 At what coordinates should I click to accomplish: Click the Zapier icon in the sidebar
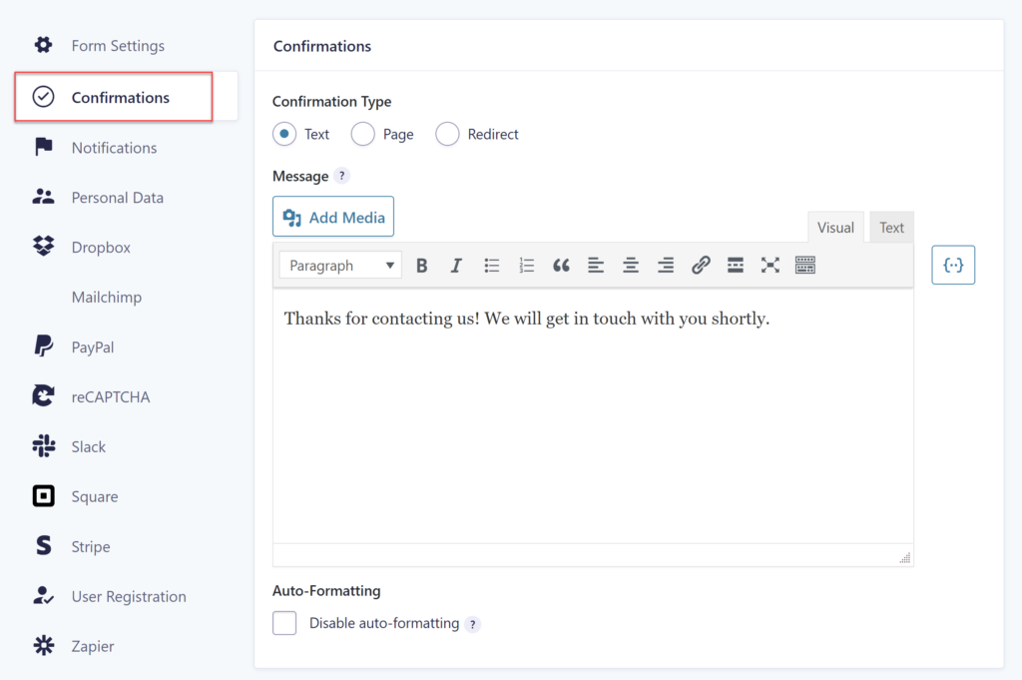tap(44, 646)
